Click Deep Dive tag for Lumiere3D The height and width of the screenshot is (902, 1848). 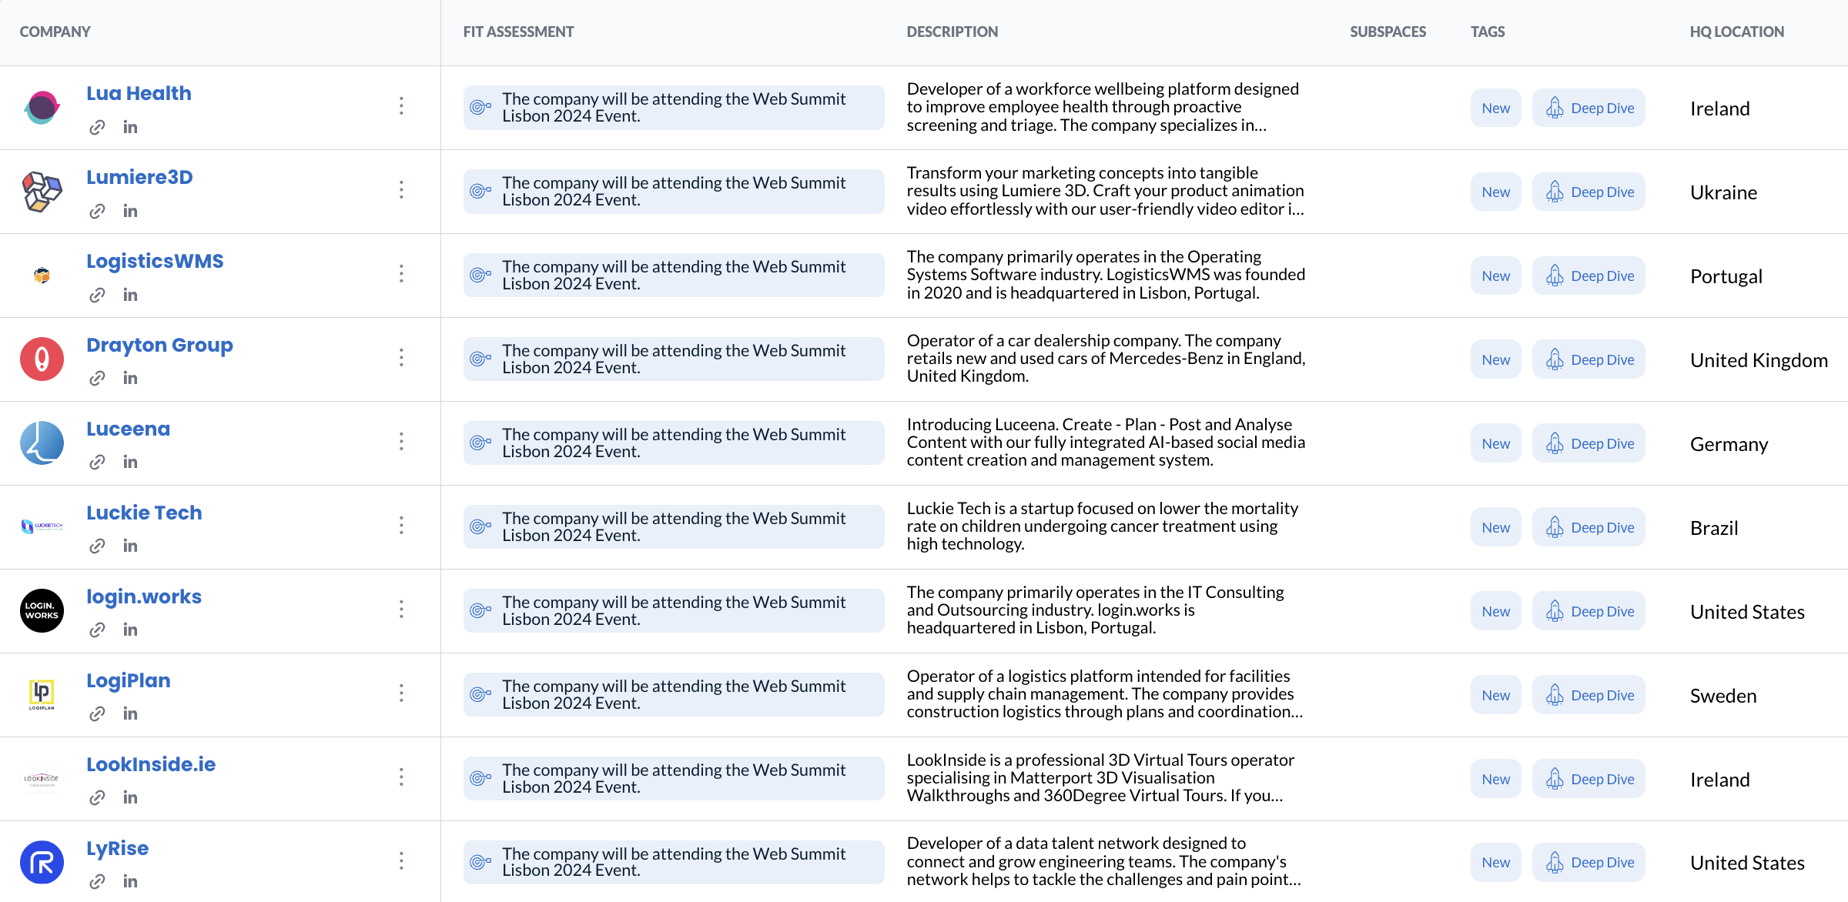click(1589, 192)
